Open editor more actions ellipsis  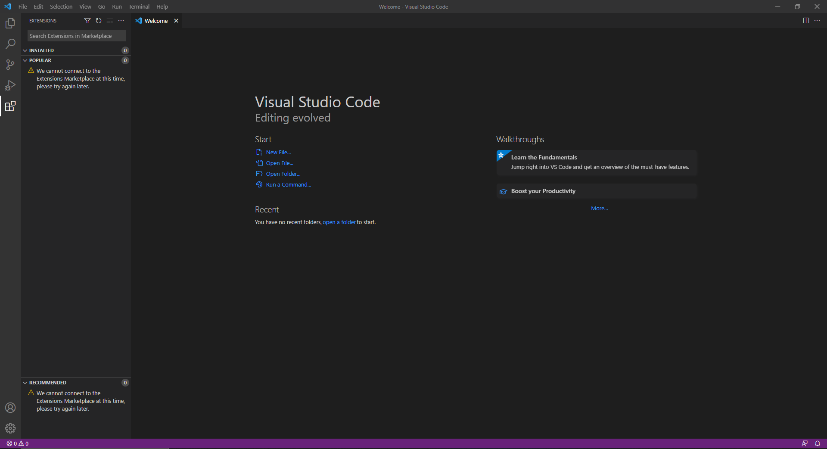tap(817, 21)
